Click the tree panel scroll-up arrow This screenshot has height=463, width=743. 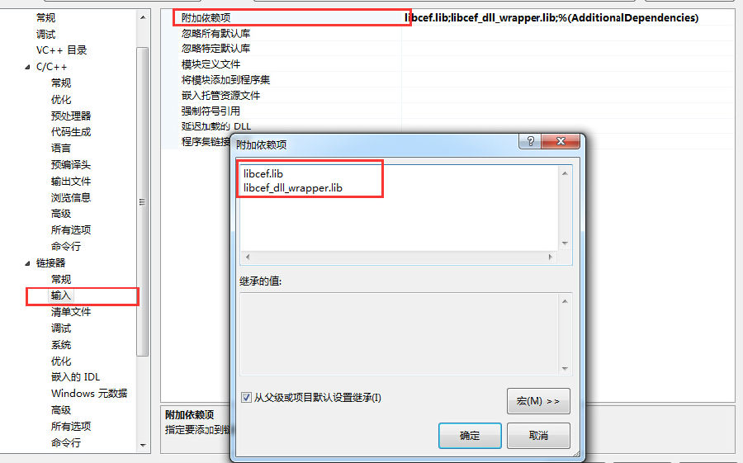pos(143,17)
